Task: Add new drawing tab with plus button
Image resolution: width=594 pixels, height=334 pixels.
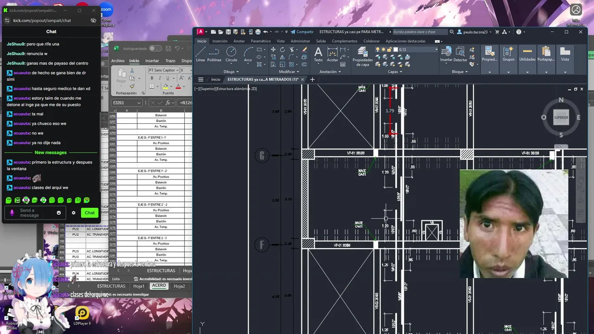Action: 312,79
